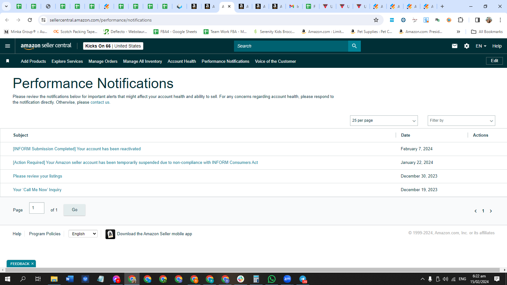Click the FEEDBACK button
The height and width of the screenshot is (285, 507).
click(x=20, y=264)
